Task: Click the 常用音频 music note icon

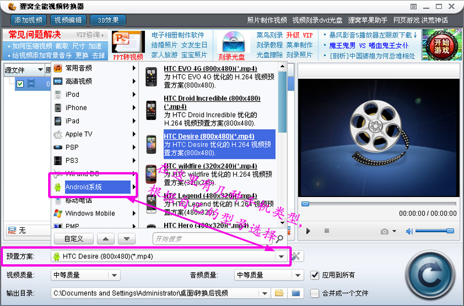Action: coord(57,68)
